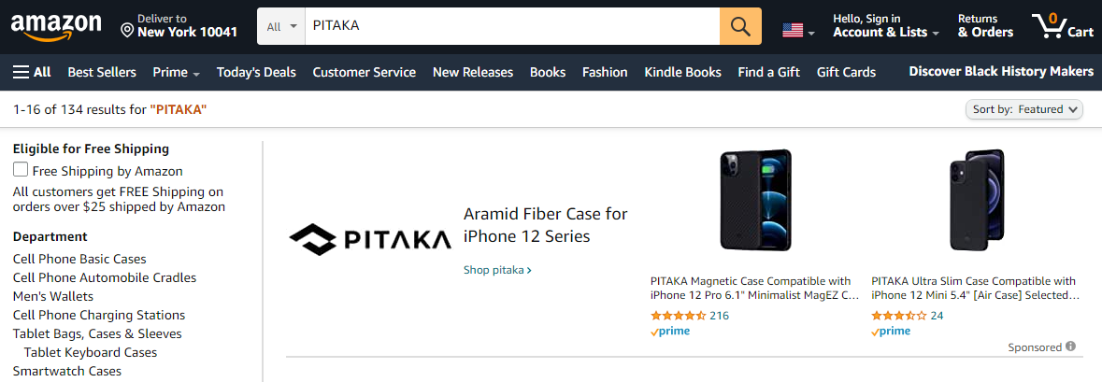
Task: Open the Best Sellers page
Action: coord(102,72)
